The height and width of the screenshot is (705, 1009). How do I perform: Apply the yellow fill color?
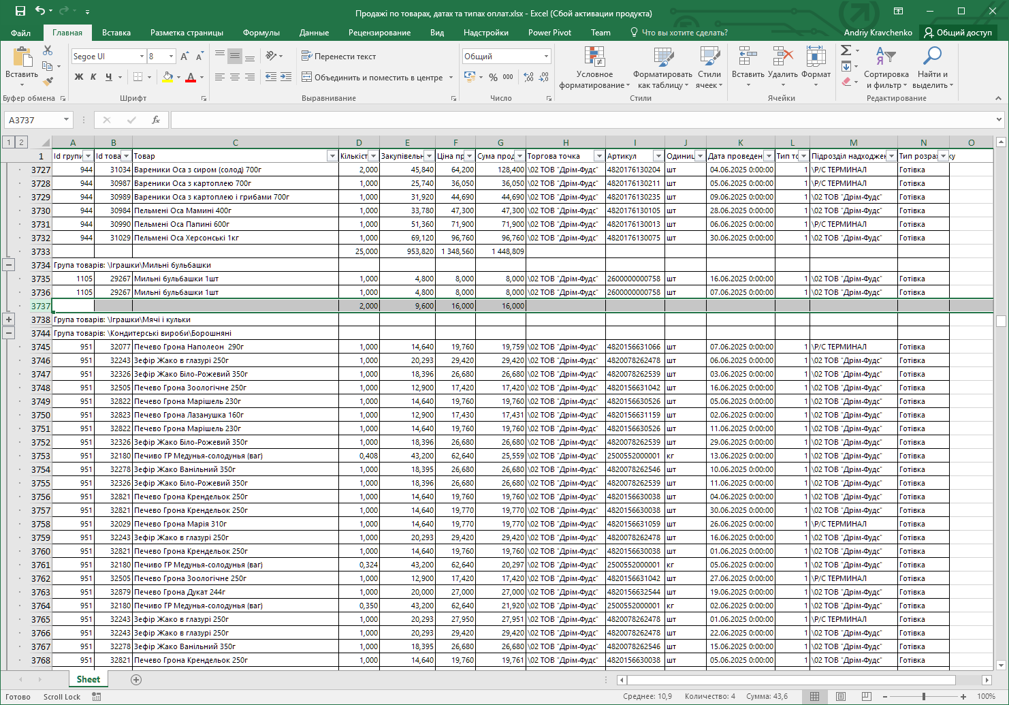167,77
